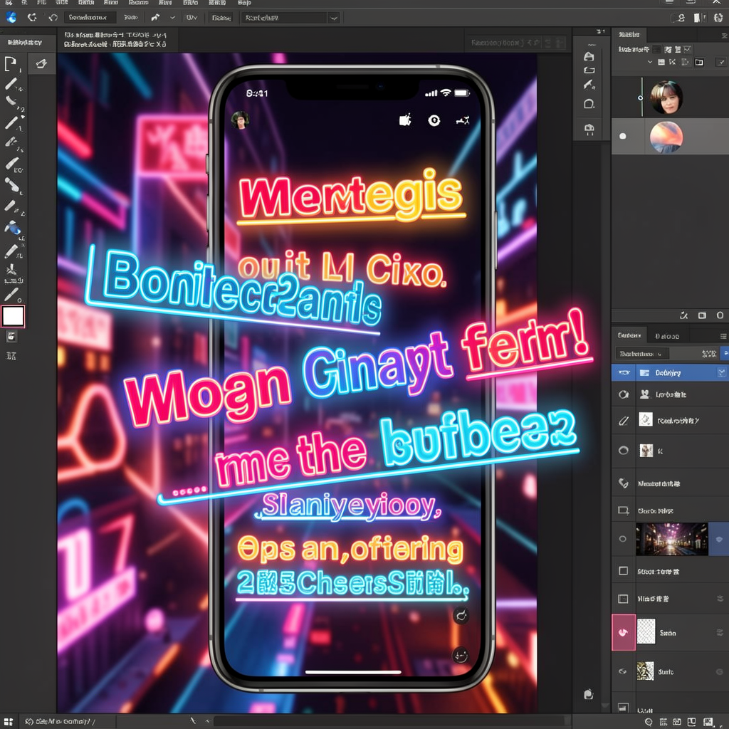Click the wide combo box field in options bar
This screenshot has width=729, height=729.
point(290,18)
